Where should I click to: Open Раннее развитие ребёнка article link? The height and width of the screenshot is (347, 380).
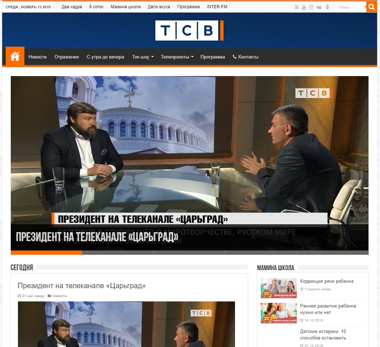pos(329,309)
